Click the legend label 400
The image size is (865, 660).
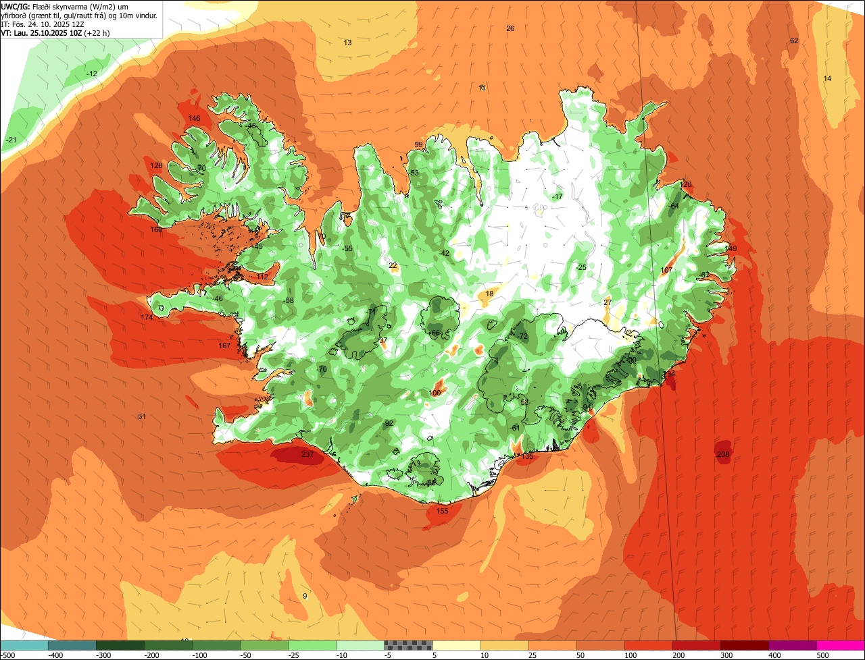point(775,655)
